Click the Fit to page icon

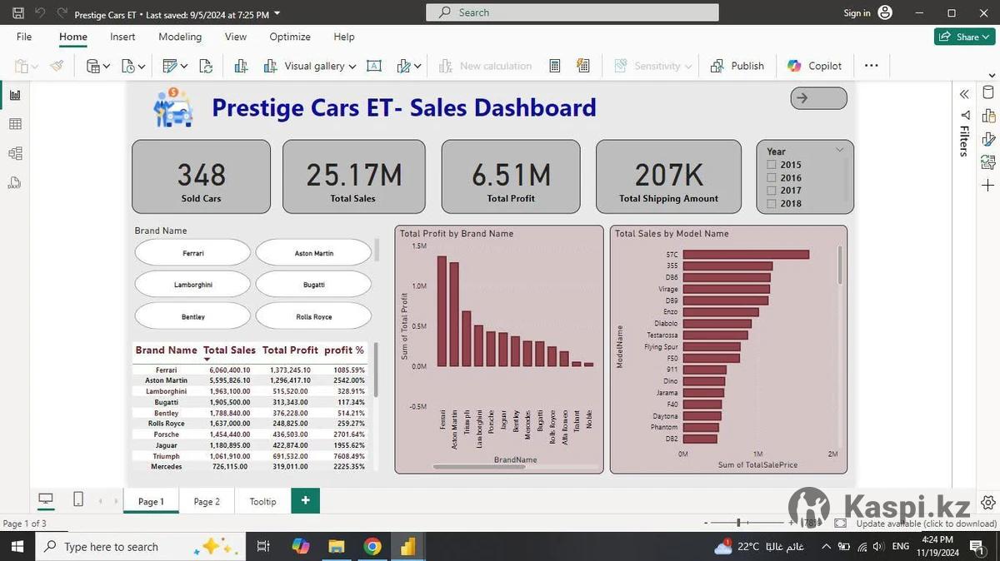(x=841, y=524)
